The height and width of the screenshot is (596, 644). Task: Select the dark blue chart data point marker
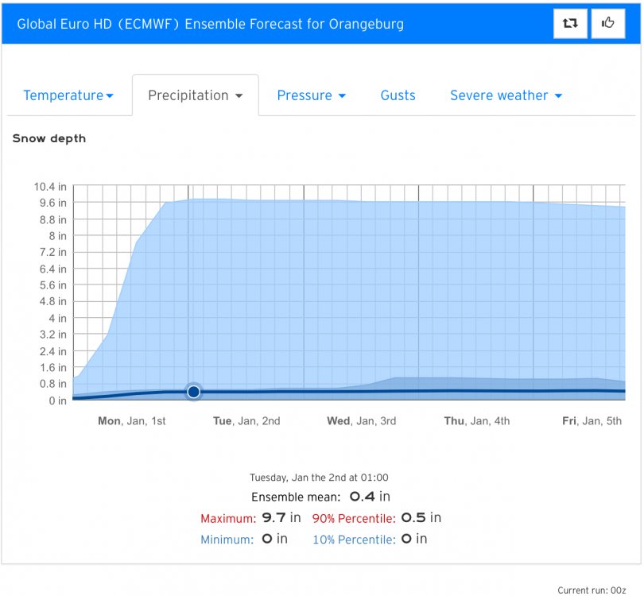[x=193, y=392]
